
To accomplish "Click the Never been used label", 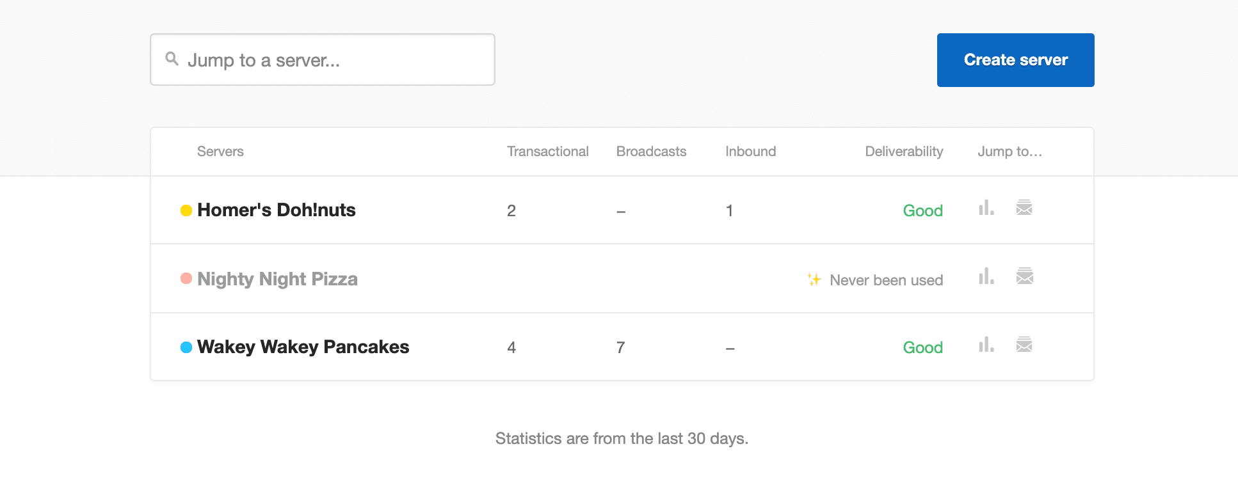I will click(x=886, y=280).
